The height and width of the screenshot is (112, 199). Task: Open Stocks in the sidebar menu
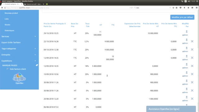coord(7,25)
